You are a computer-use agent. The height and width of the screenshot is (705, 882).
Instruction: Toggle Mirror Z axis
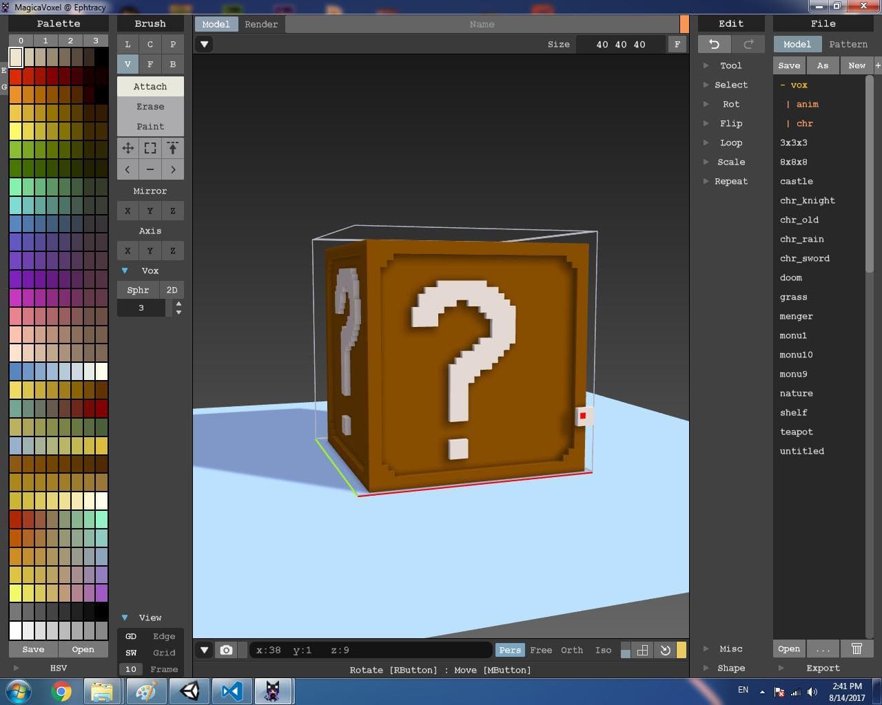173,211
